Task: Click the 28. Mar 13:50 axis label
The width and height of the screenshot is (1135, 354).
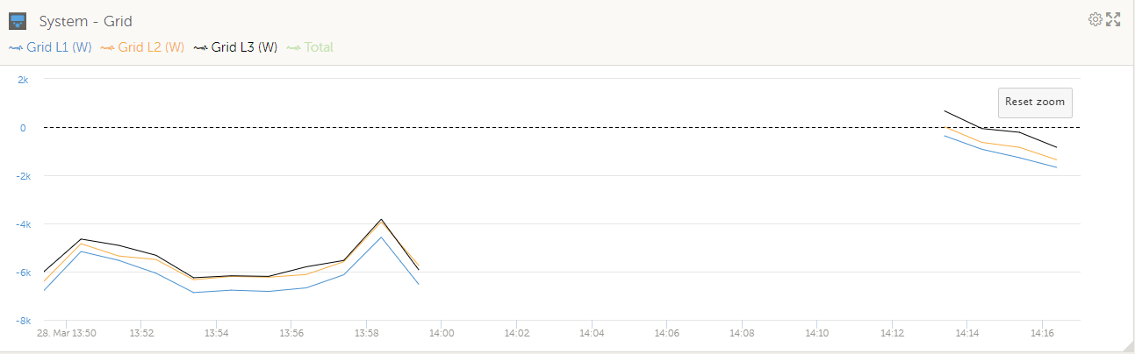Action: point(66,334)
